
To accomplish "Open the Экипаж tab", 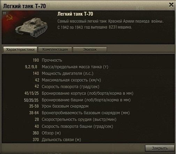I will click(90, 49).
